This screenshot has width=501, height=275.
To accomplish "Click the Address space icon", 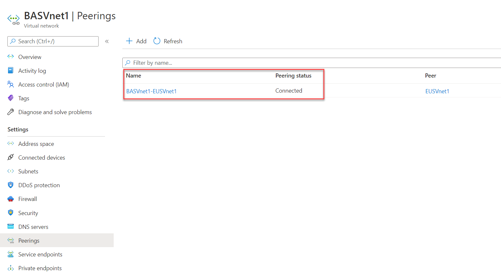I will (x=11, y=144).
